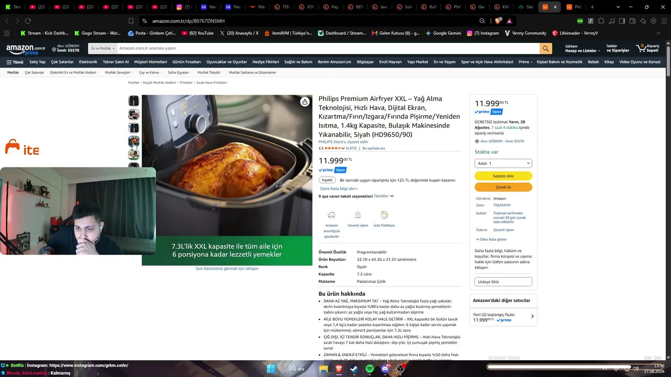Open the Prime nav dropdown menu
671x377 pixels.
tap(525, 62)
